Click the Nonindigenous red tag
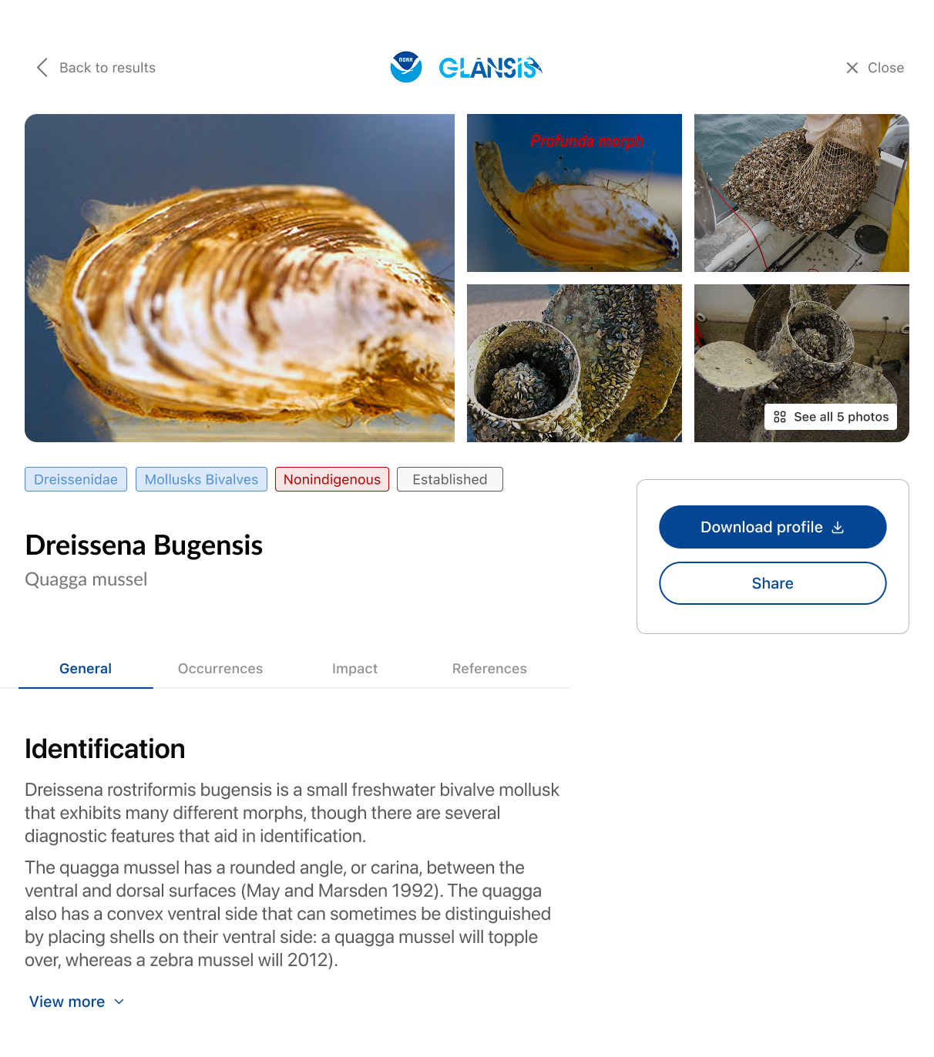Viewport: 934px width, 1057px height. 332,479
